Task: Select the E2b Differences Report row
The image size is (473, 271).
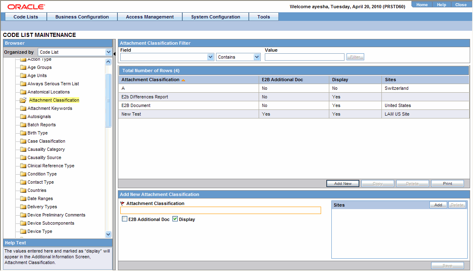Action: (294, 97)
